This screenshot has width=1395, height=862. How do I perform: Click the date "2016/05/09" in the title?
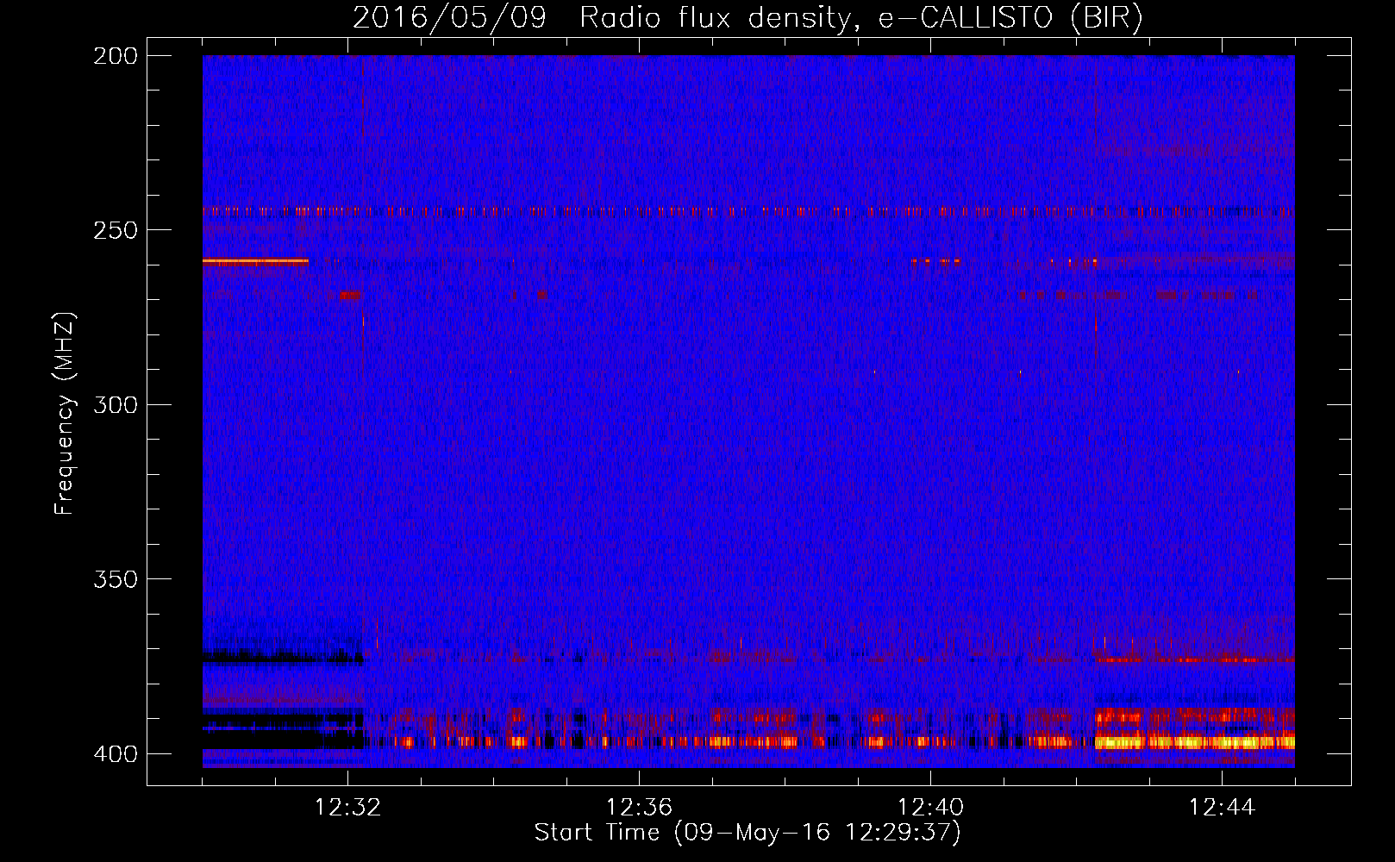tap(449, 18)
